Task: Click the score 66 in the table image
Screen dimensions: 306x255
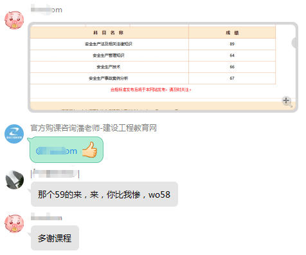Action: (x=232, y=67)
